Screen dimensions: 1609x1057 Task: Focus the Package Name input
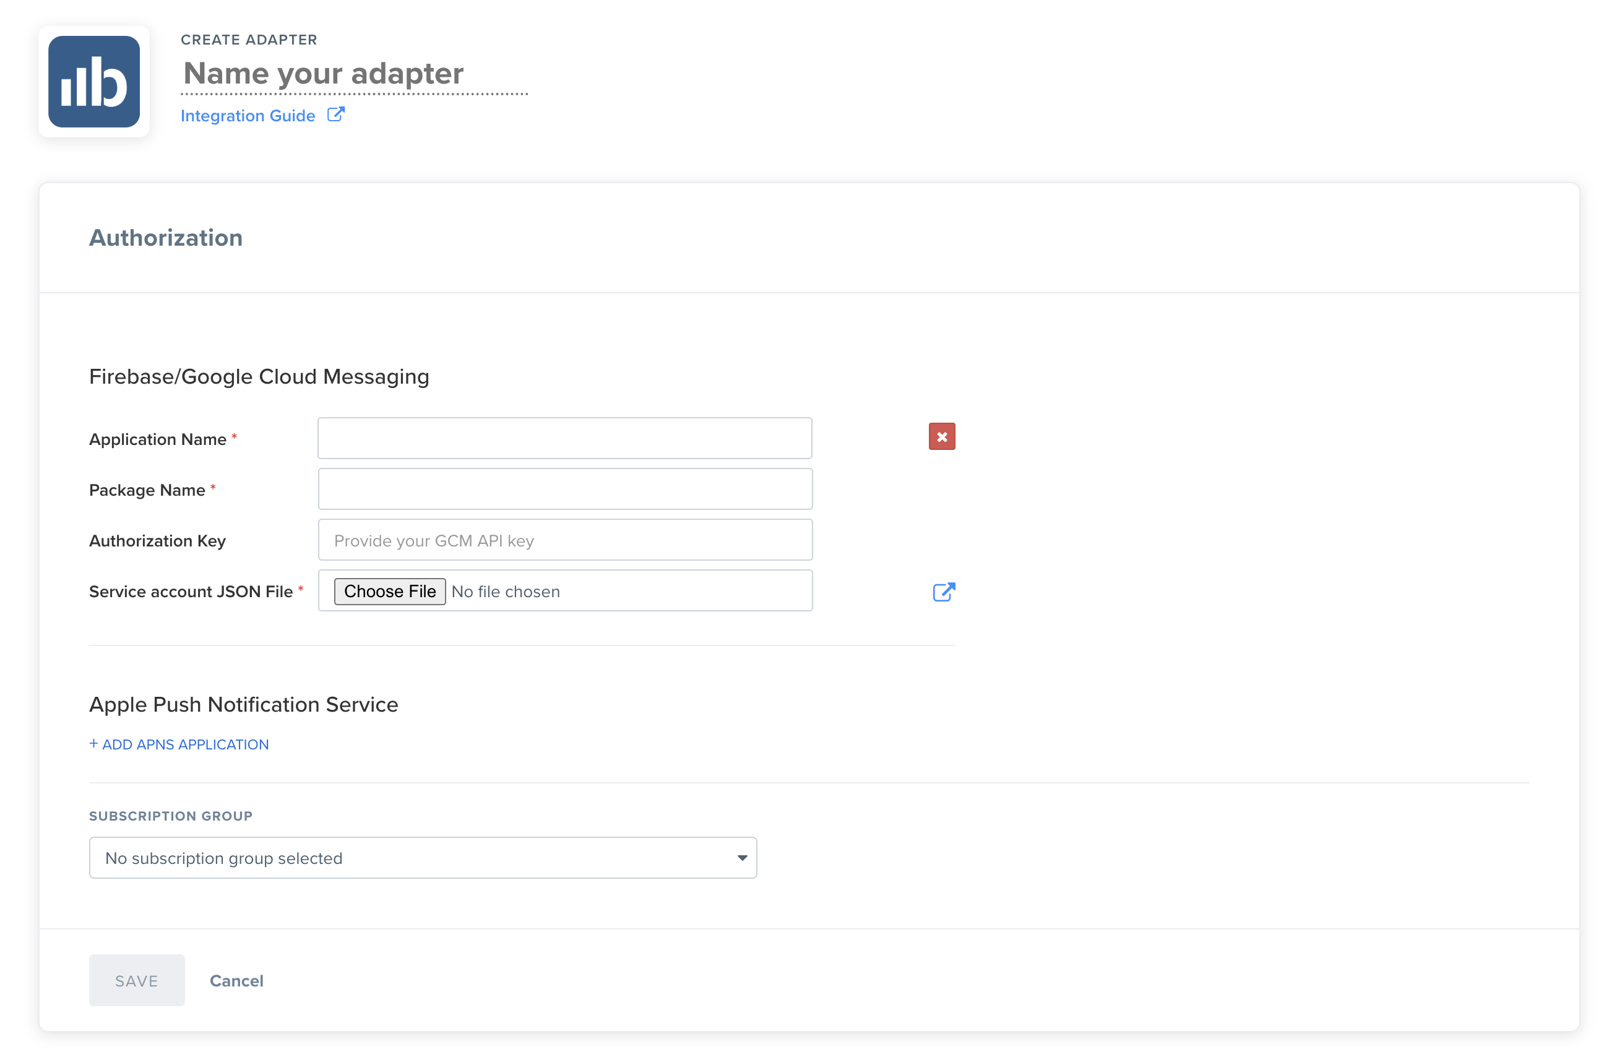pyautogui.click(x=564, y=489)
